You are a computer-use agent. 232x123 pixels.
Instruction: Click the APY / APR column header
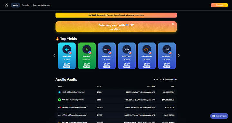[x=151, y=86]
